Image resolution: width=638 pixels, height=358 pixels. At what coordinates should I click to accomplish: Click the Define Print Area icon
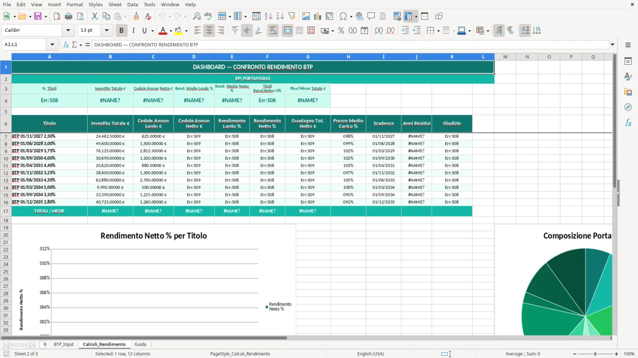click(x=397, y=16)
